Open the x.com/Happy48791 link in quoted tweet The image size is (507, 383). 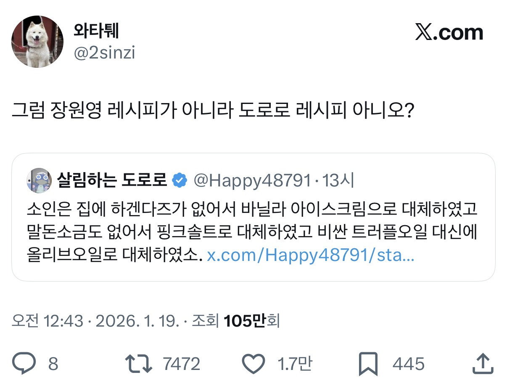point(311,256)
